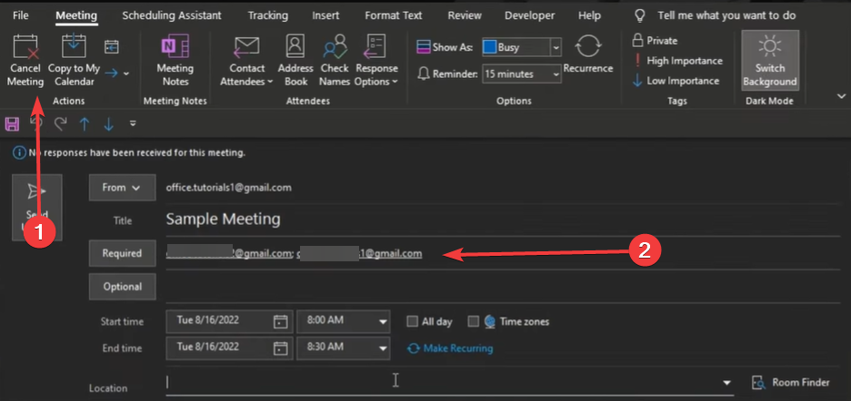Collapse the ribbon with the chevron

tap(841, 96)
